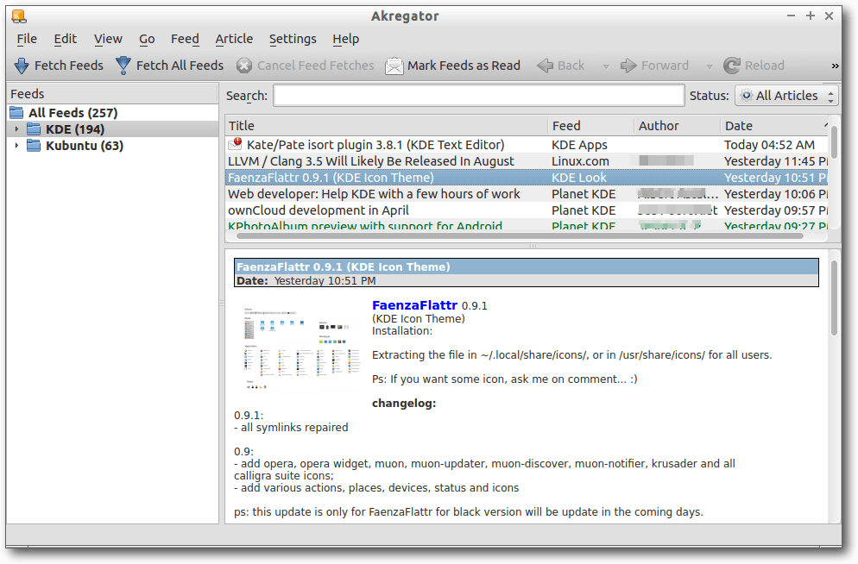Sort articles by the Author column header
The image size is (858, 564).
tap(678, 126)
